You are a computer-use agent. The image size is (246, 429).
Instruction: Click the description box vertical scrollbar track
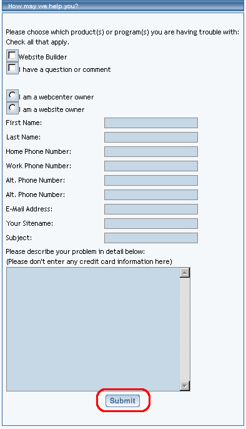coord(185,329)
